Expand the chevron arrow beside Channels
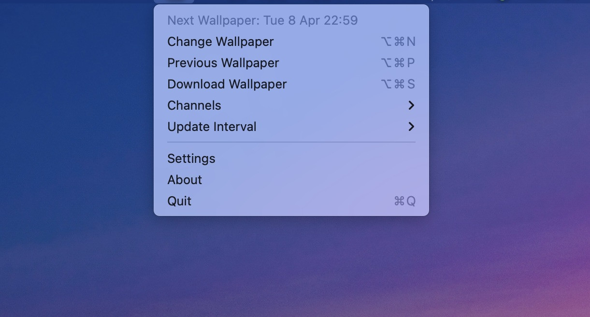590x317 pixels. (x=411, y=105)
